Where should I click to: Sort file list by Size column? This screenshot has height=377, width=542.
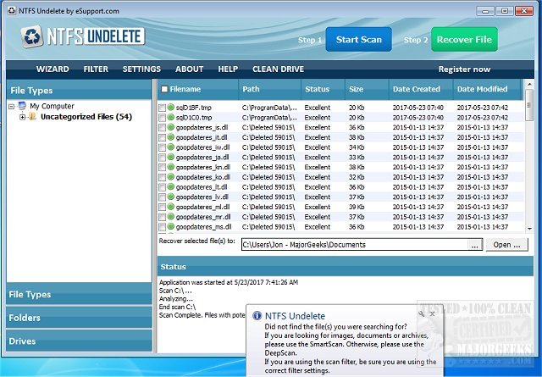point(367,89)
